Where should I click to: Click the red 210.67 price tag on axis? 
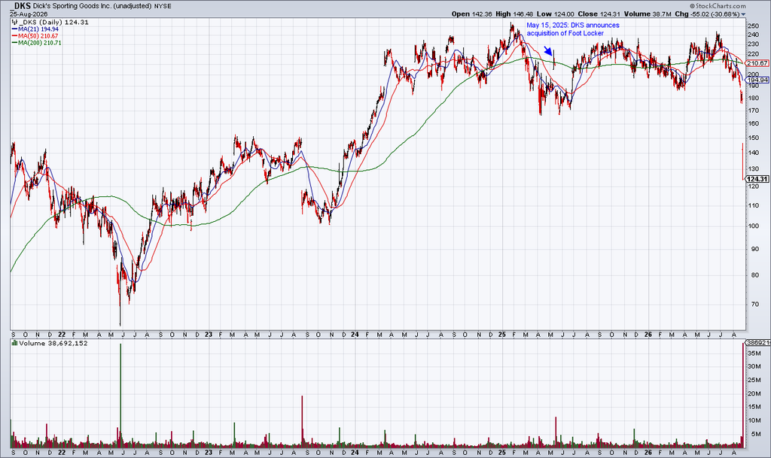pos(757,63)
